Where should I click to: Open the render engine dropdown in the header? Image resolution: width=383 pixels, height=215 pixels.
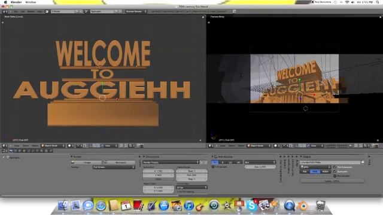(x=136, y=11)
